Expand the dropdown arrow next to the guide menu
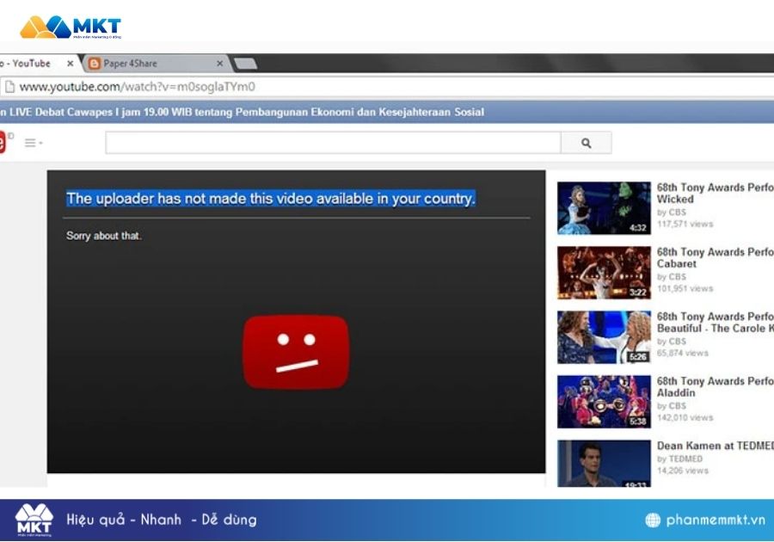774x542 pixels. 39,145
